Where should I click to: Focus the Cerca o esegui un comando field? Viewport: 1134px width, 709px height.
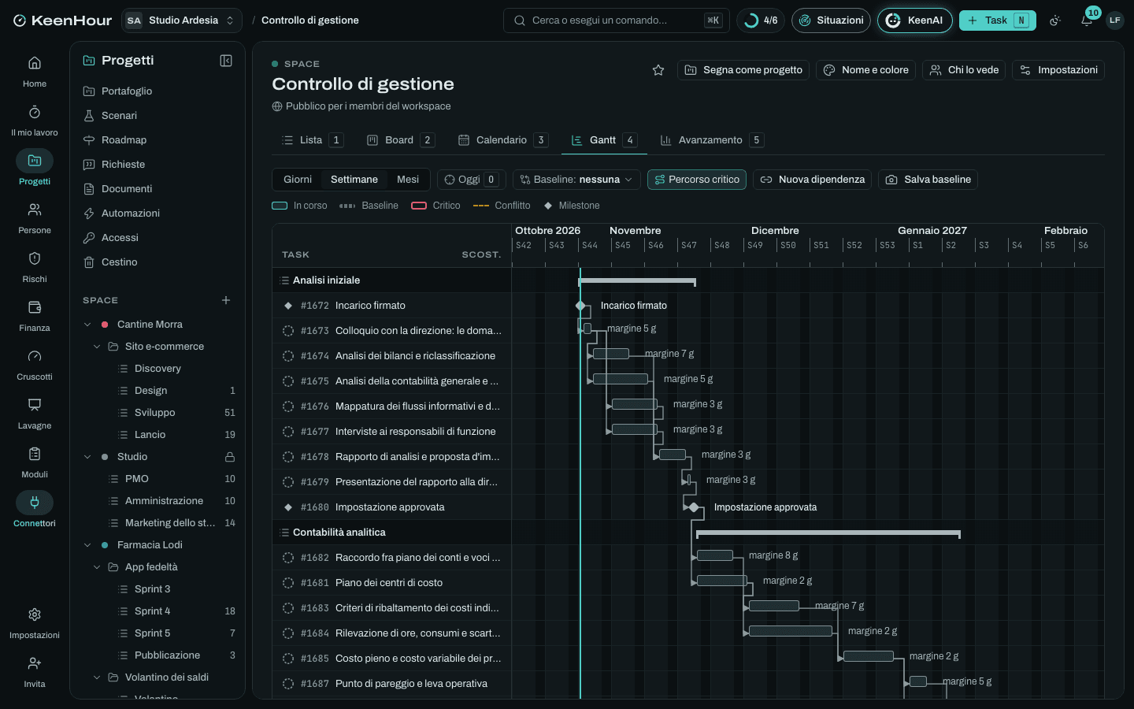pos(616,20)
